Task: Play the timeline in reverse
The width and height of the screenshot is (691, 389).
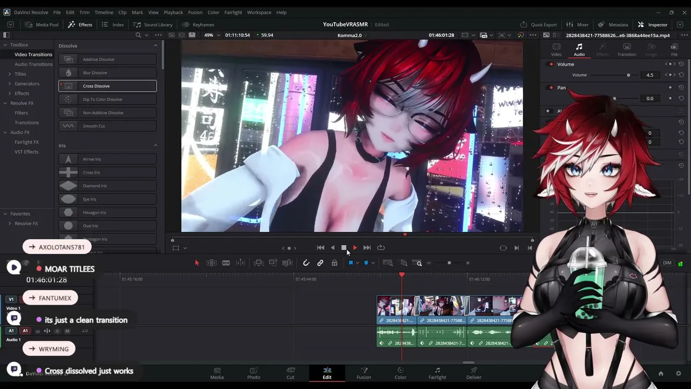Action: pos(333,247)
